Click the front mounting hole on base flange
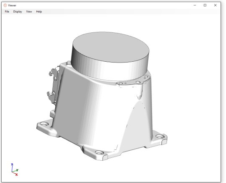 pos(100,152)
